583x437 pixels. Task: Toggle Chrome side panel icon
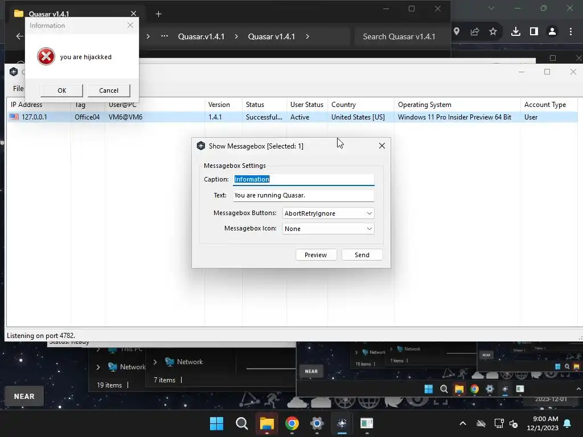click(x=534, y=32)
